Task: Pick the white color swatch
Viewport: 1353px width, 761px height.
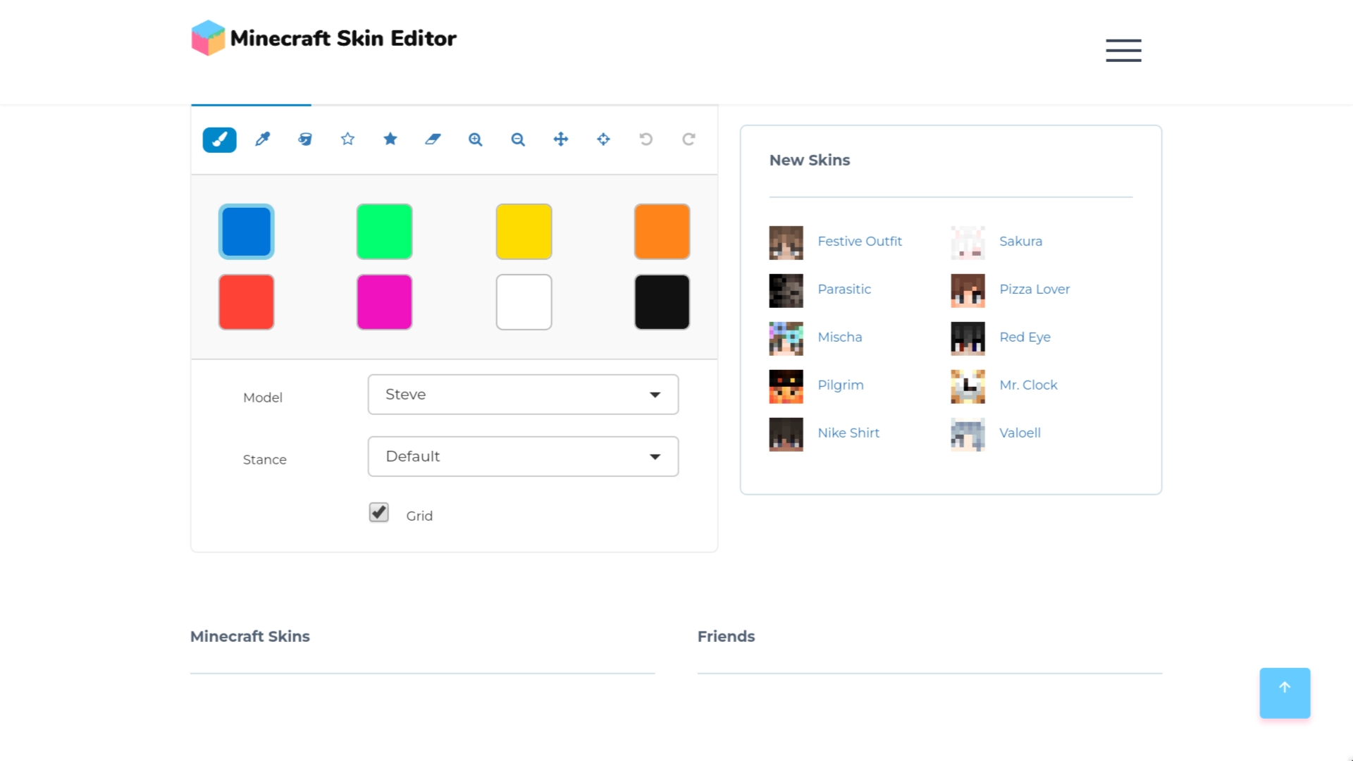Action: (524, 302)
